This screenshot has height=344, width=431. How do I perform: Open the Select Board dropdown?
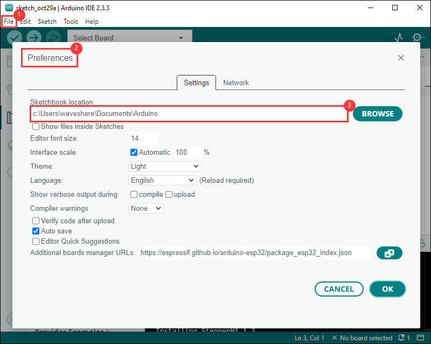point(129,38)
